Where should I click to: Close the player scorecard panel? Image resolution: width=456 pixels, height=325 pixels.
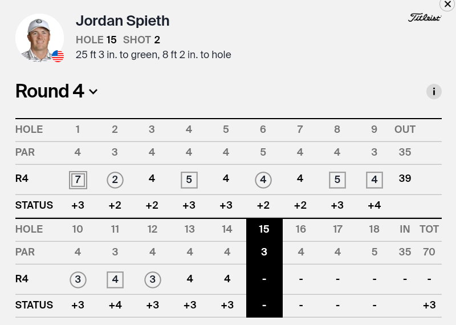click(447, 4)
